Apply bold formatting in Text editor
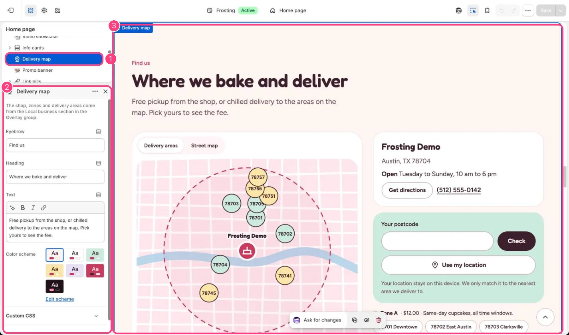 pyautogui.click(x=23, y=208)
